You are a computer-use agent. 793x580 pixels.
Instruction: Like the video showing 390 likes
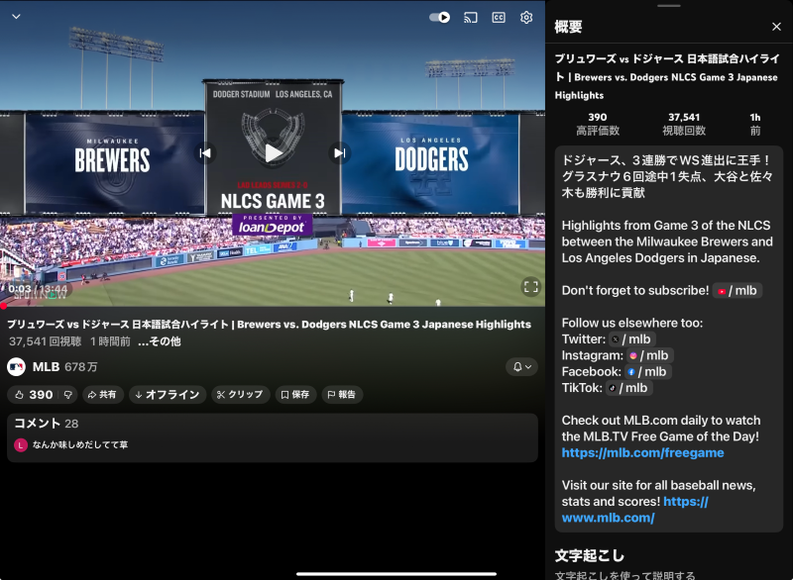pyautogui.click(x=32, y=395)
